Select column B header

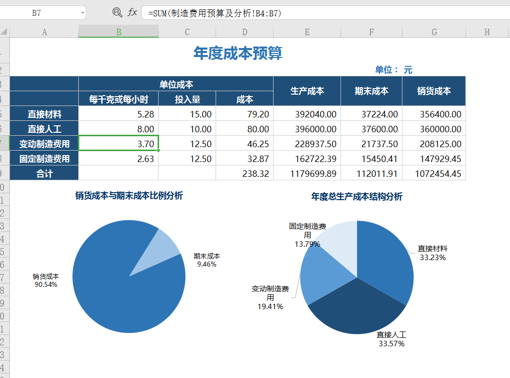click(x=118, y=31)
